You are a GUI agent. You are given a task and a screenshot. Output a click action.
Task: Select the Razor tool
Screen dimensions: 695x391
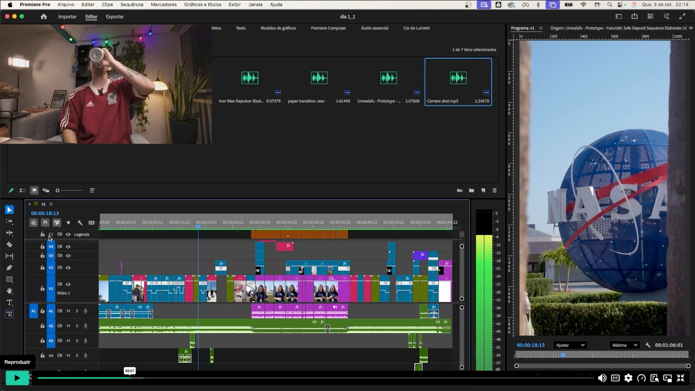[x=9, y=245]
